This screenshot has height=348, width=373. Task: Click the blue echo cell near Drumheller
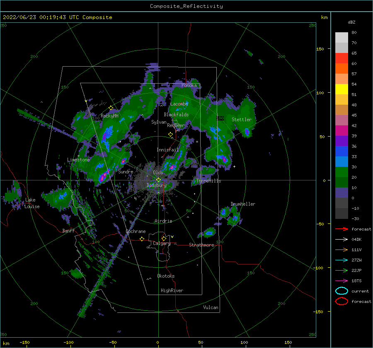223,212
